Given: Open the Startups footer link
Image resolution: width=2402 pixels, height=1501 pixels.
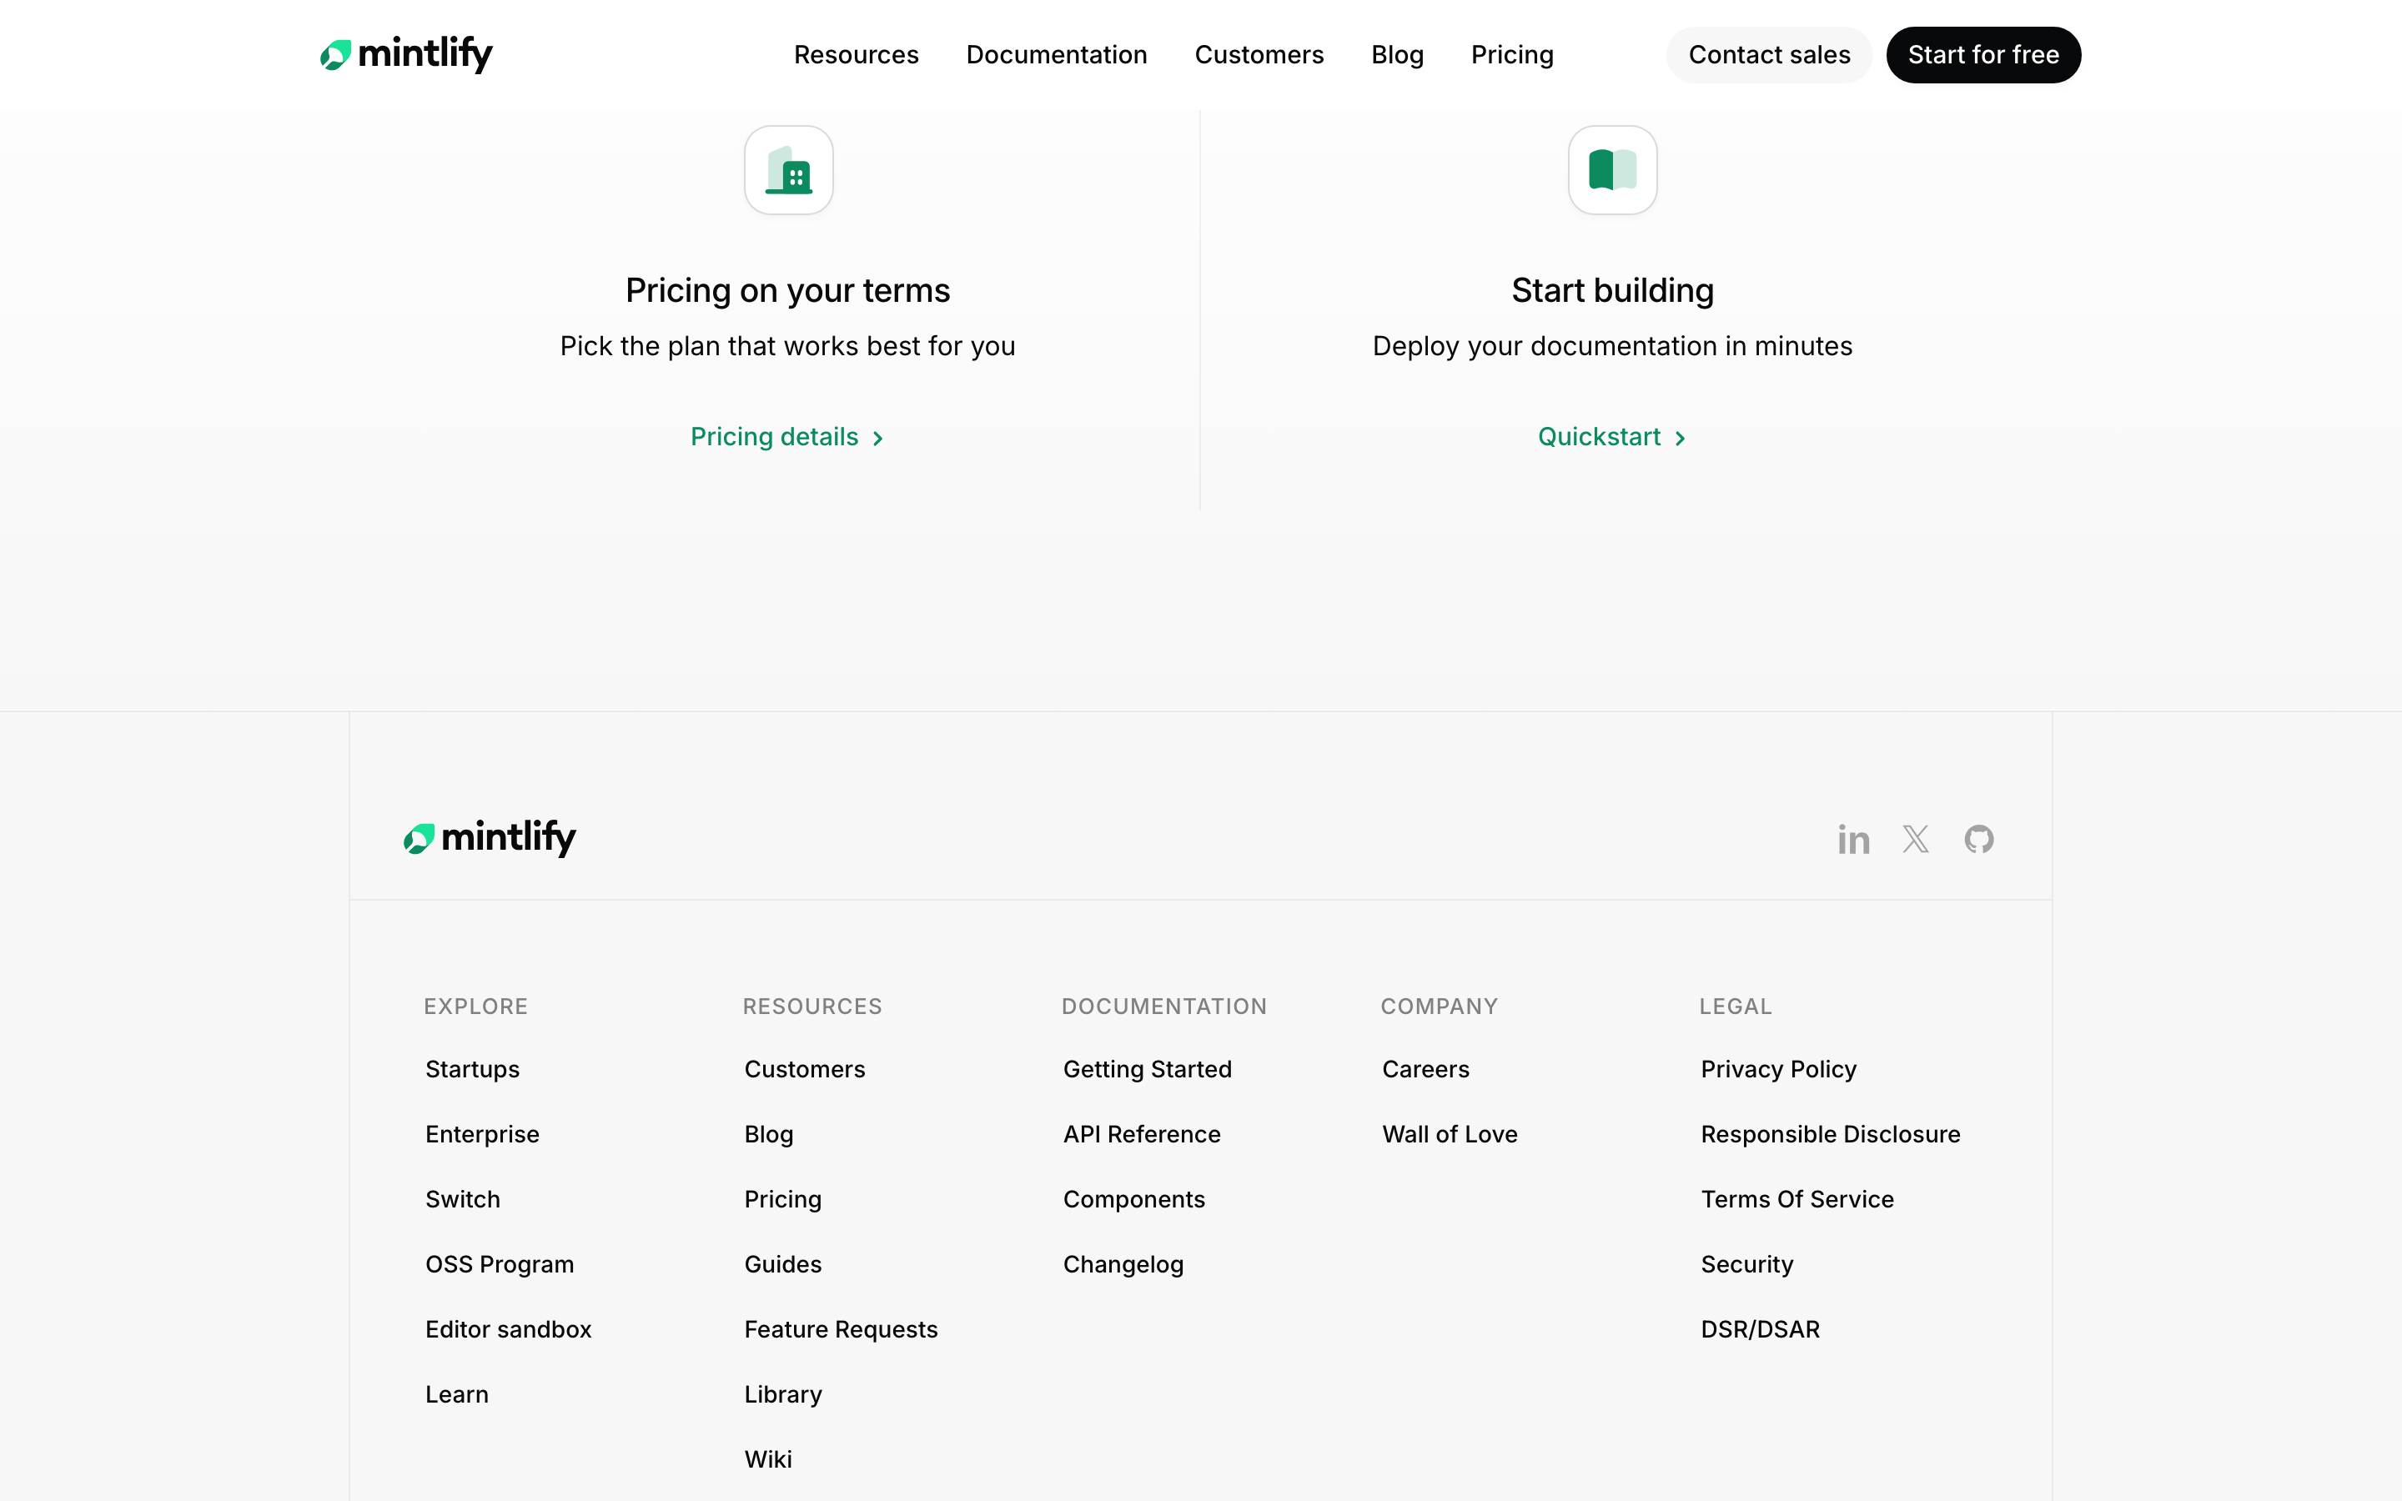Looking at the screenshot, I should click(x=472, y=1069).
